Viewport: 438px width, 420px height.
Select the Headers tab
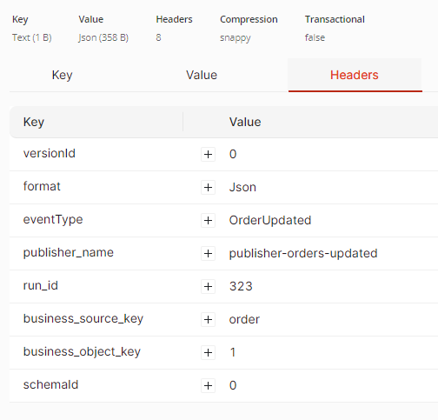coord(355,75)
